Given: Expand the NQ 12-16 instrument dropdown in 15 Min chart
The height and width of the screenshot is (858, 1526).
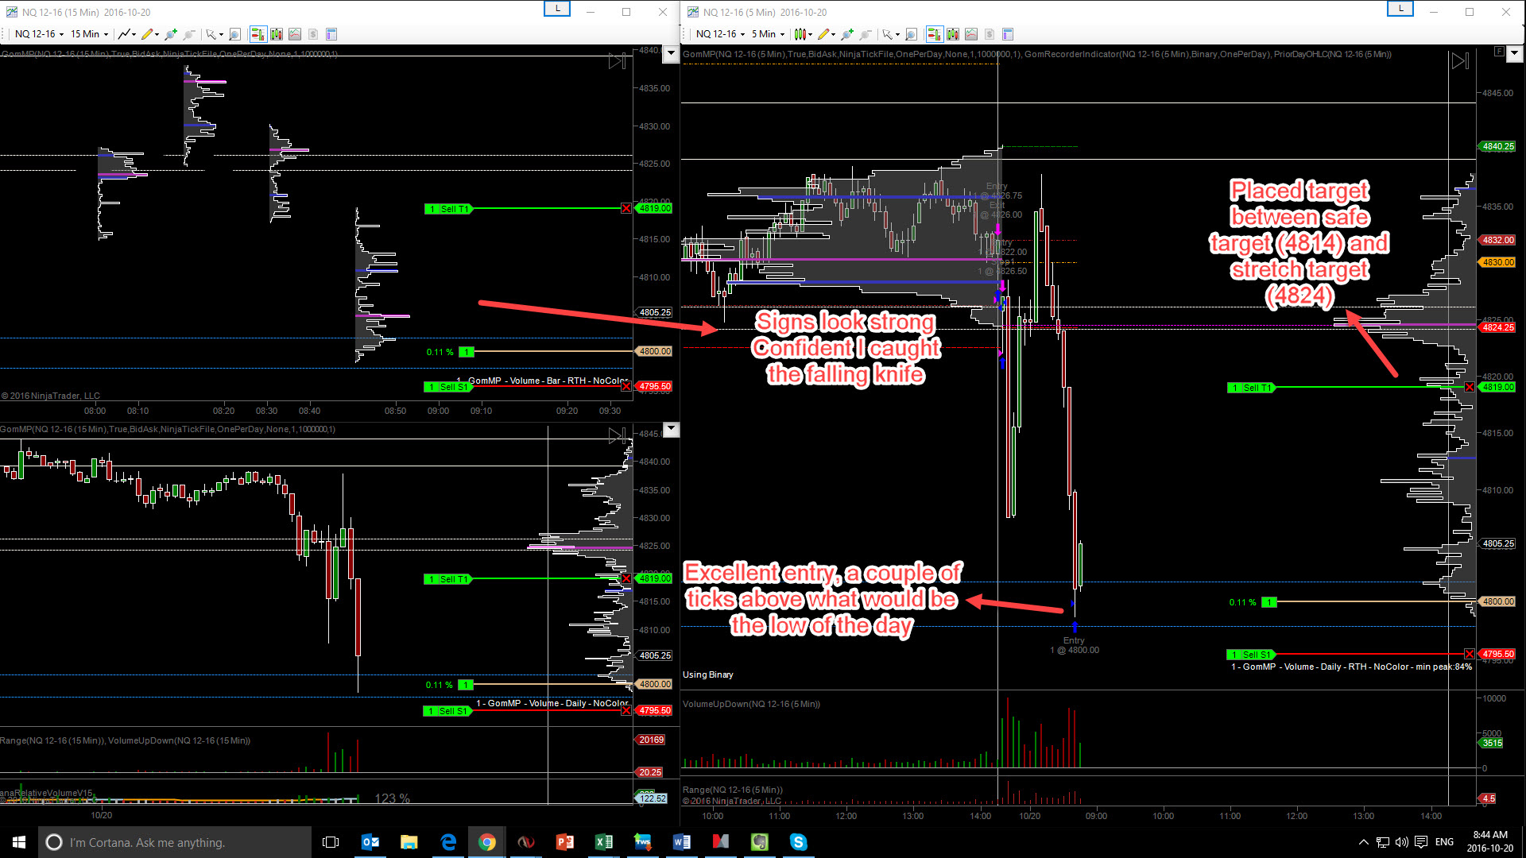Looking at the screenshot, I should [39, 34].
